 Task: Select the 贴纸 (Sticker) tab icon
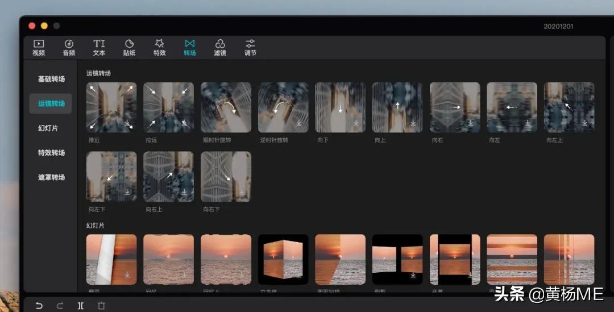pyautogui.click(x=129, y=47)
